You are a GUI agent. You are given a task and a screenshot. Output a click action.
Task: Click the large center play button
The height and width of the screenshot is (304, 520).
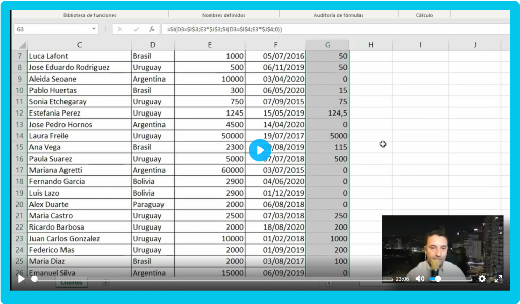click(259, 150)
